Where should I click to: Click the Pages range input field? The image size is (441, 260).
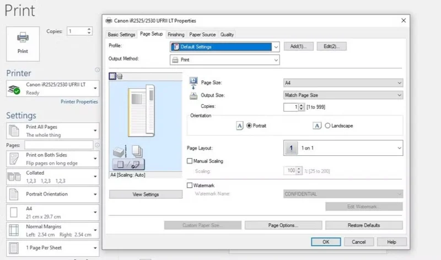pyautogui.click(x=59, y=145)
